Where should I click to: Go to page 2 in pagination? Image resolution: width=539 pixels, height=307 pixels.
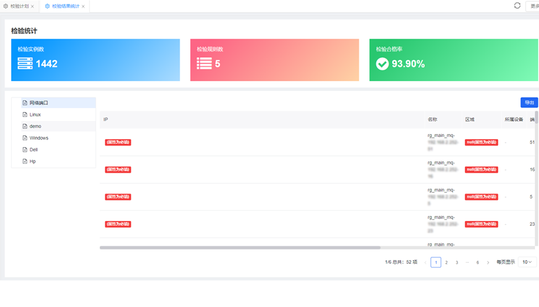point(446,262)
